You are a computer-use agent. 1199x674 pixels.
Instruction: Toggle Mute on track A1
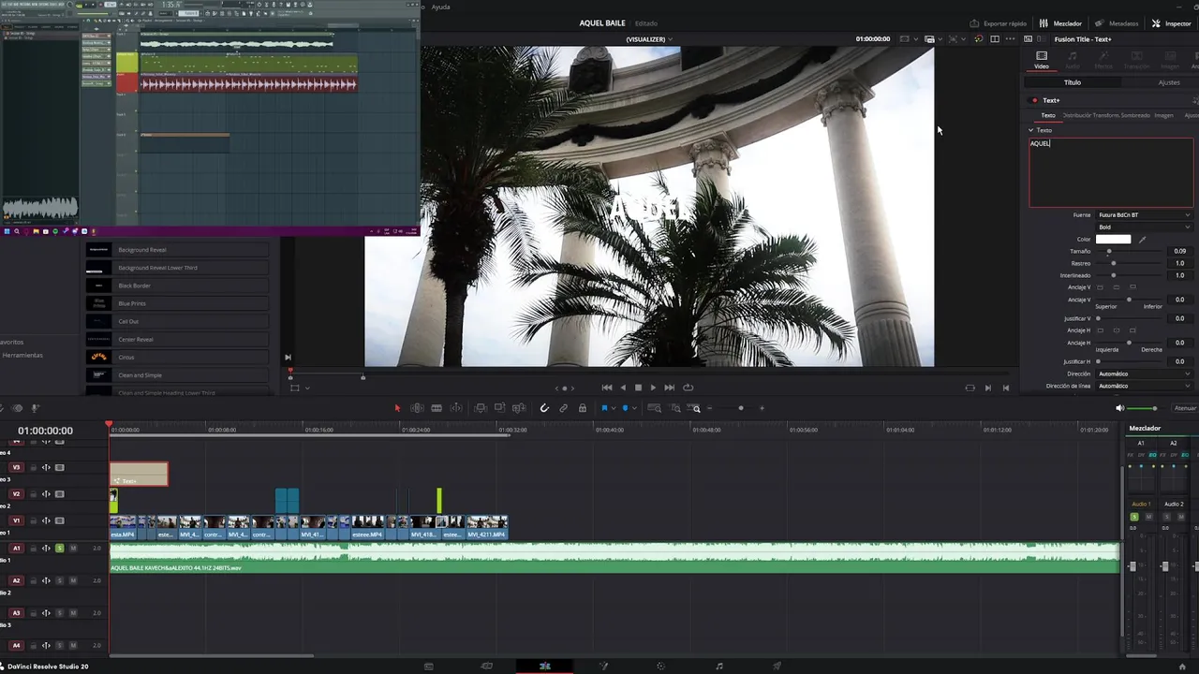73,548
